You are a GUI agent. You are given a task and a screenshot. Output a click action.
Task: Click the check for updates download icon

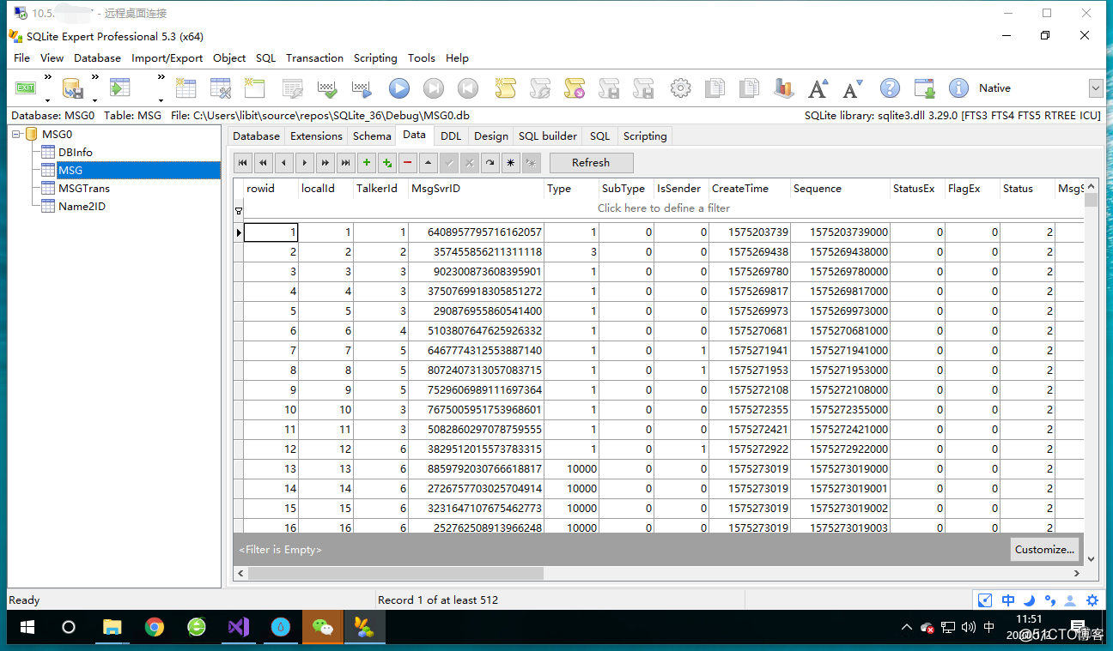pos(925,87)
